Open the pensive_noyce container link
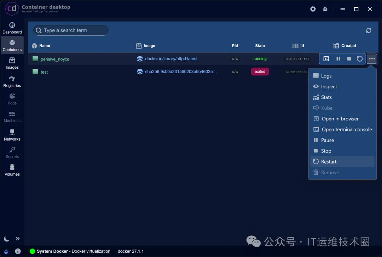The image size is (382, 257). click(55, 59)
